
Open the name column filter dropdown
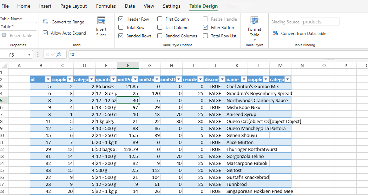[244, 79]
